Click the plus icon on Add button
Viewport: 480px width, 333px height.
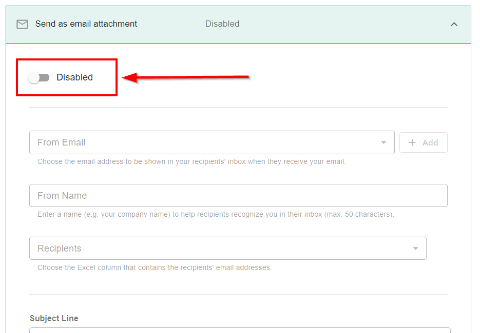pos(412,142)
